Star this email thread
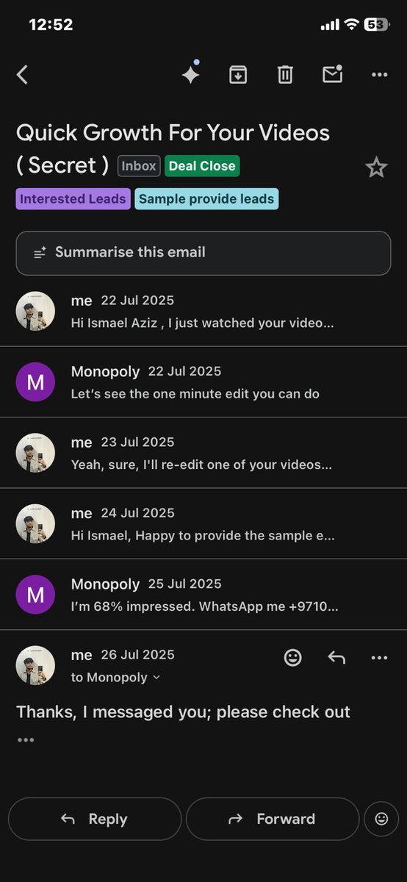 [x=376, y=168]
